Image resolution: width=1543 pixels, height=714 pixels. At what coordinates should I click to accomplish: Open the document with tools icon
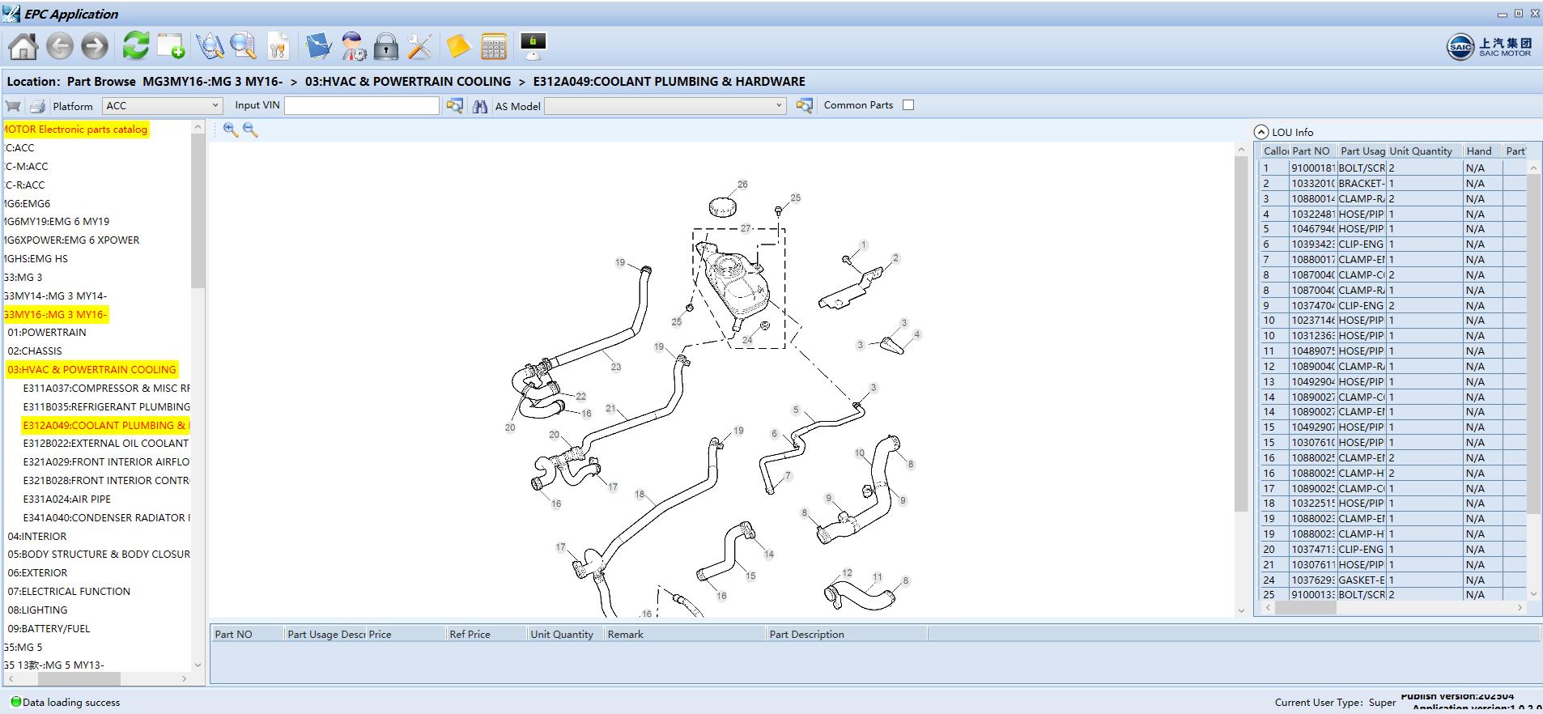tap(278, 46)
